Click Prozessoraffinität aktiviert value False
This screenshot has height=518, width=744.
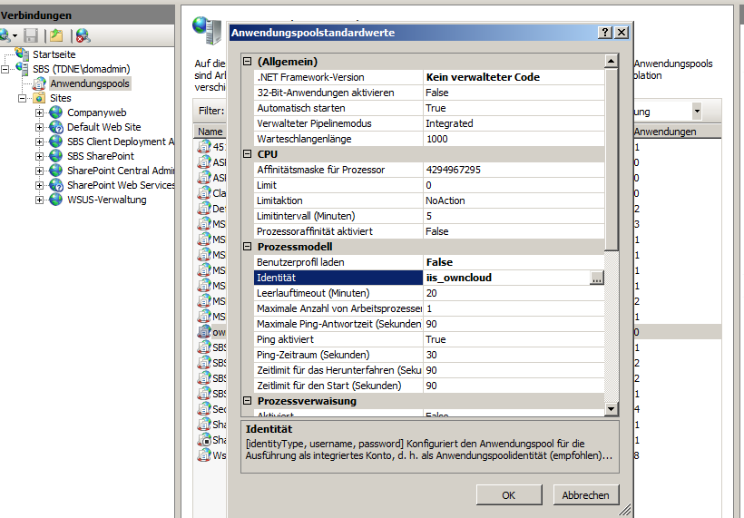tap(514, 231)
